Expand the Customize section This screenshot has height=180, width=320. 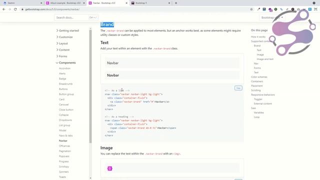click(x=64, y=37)
